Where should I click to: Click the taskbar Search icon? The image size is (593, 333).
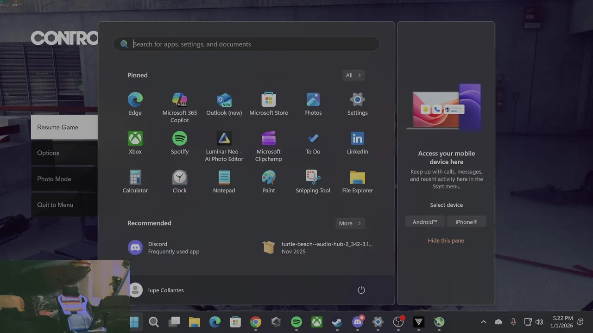pos(154,322)
